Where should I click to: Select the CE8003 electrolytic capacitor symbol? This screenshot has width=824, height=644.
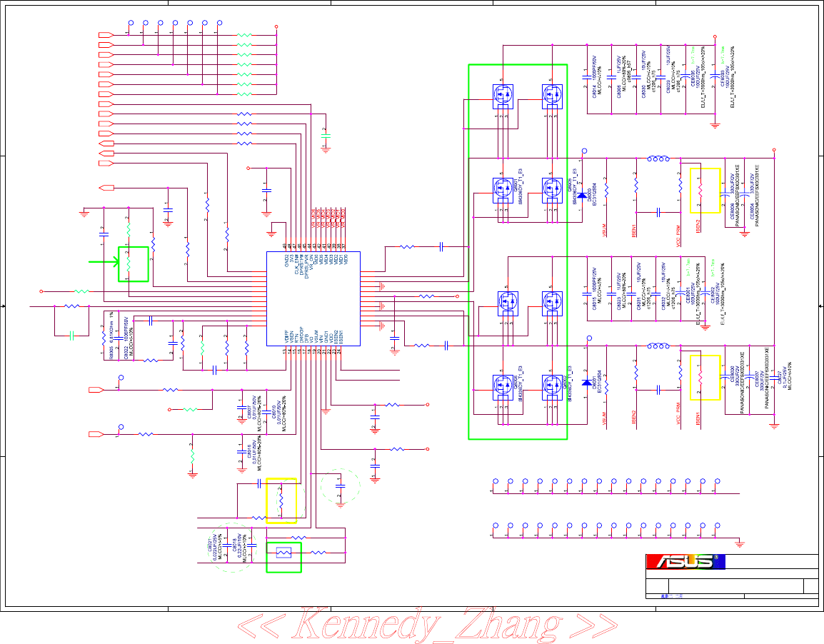715,75
